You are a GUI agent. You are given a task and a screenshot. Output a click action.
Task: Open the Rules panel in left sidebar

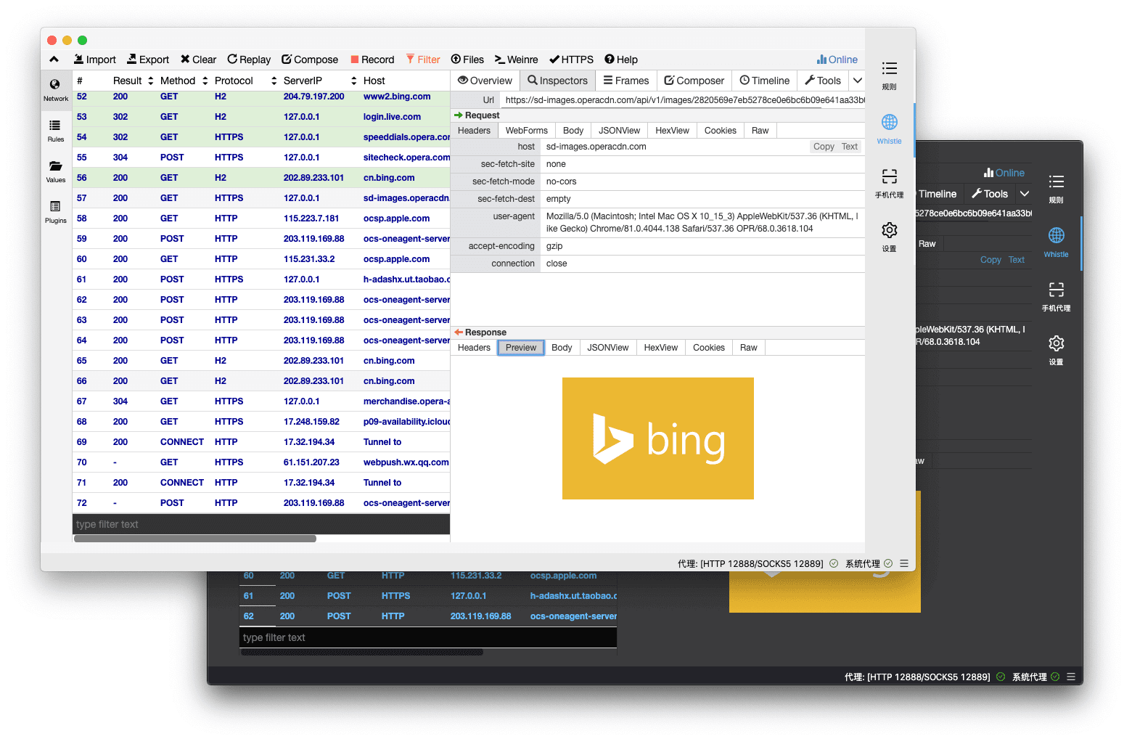pyautogui.click(x=55, y=130)
